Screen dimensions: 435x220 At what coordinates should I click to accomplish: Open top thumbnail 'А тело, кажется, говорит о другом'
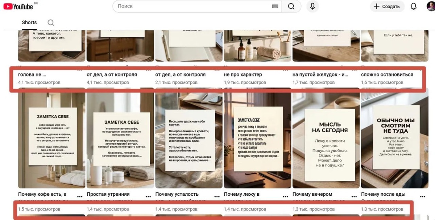point(52,46)
